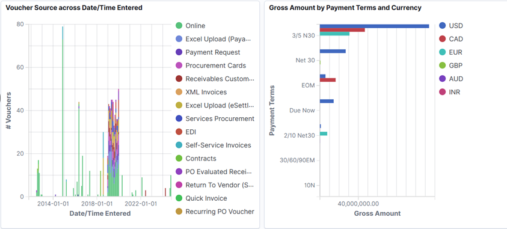
Task: Click the Excel Upload (Paya... legend dot
Action: pos(179,39)
